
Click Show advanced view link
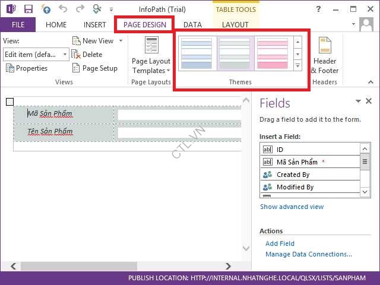click(x=292, y=207)
